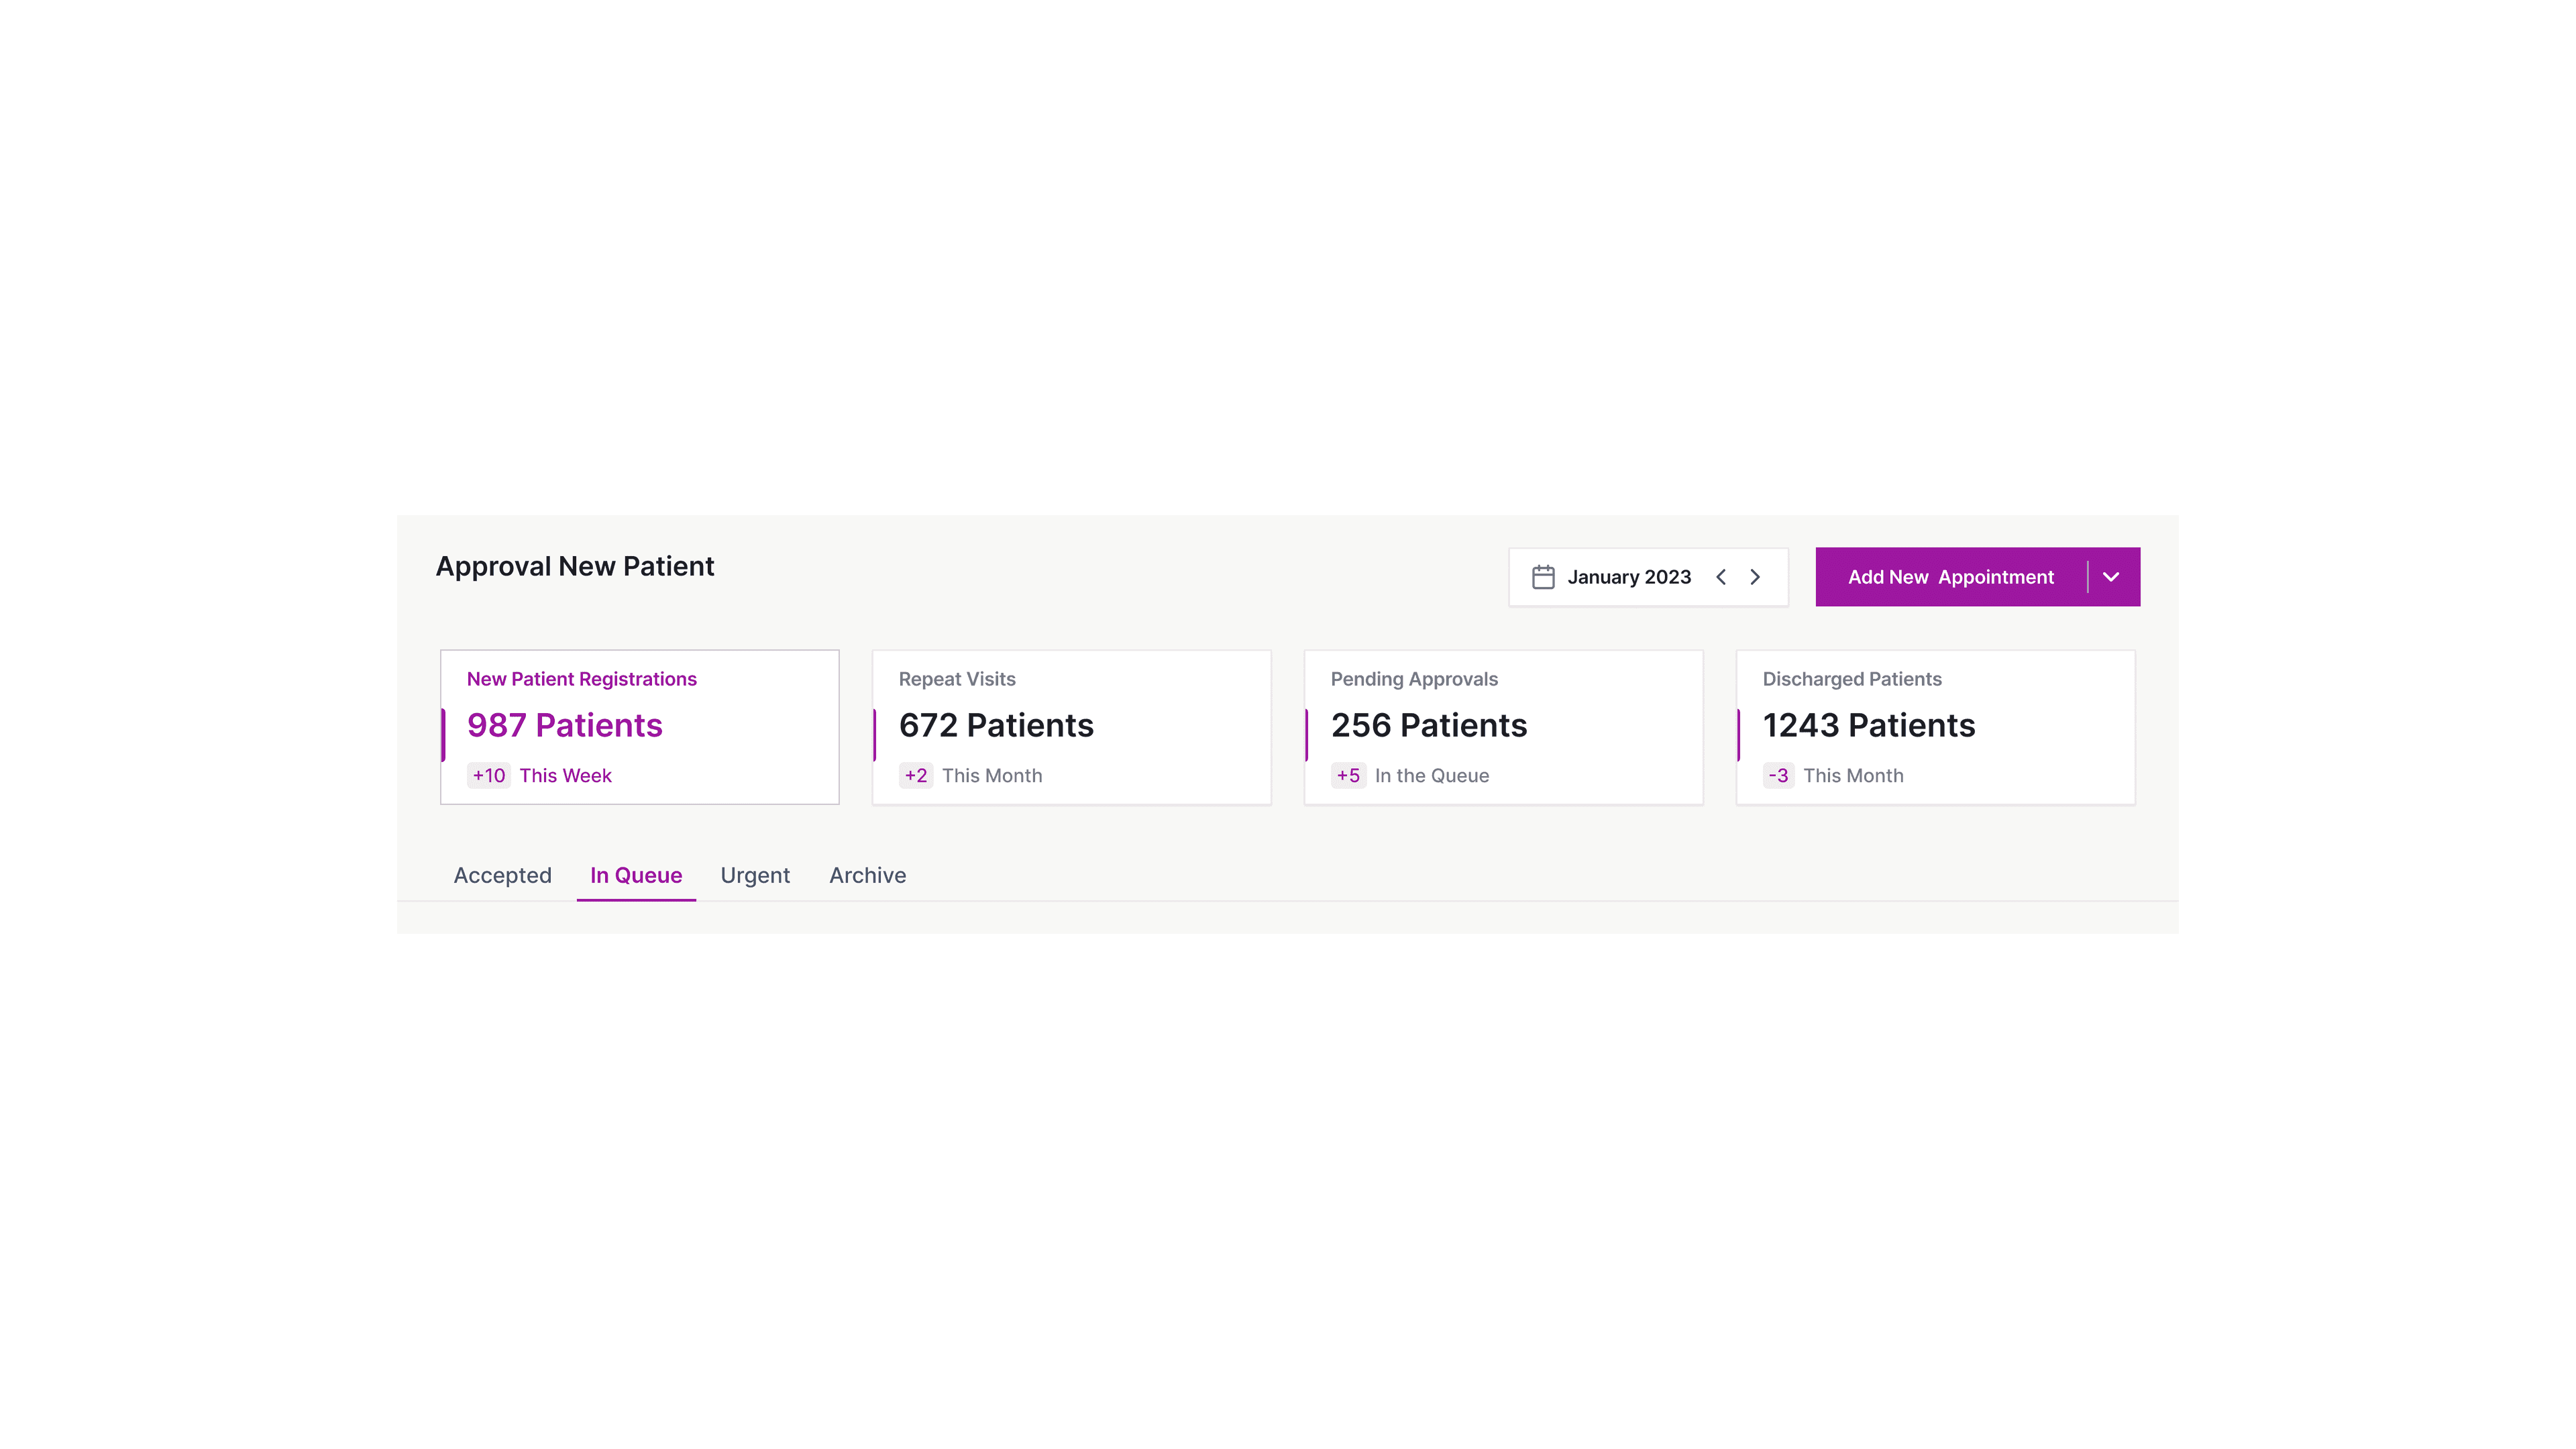Click the 987 Patients figure
The image size is (2576, 1449).
(564, 725)
